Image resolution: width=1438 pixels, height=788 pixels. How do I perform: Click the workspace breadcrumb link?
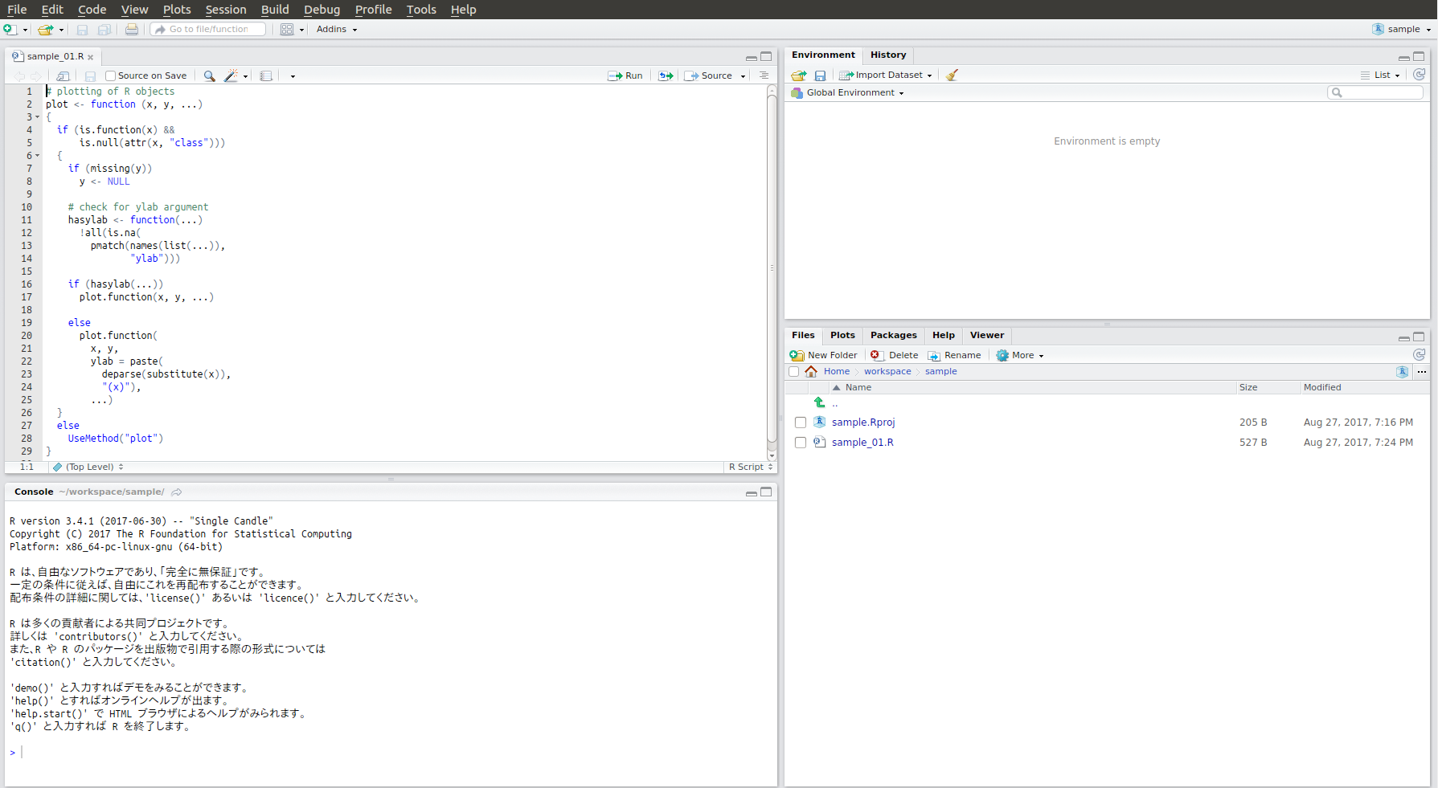coord(887,372)
